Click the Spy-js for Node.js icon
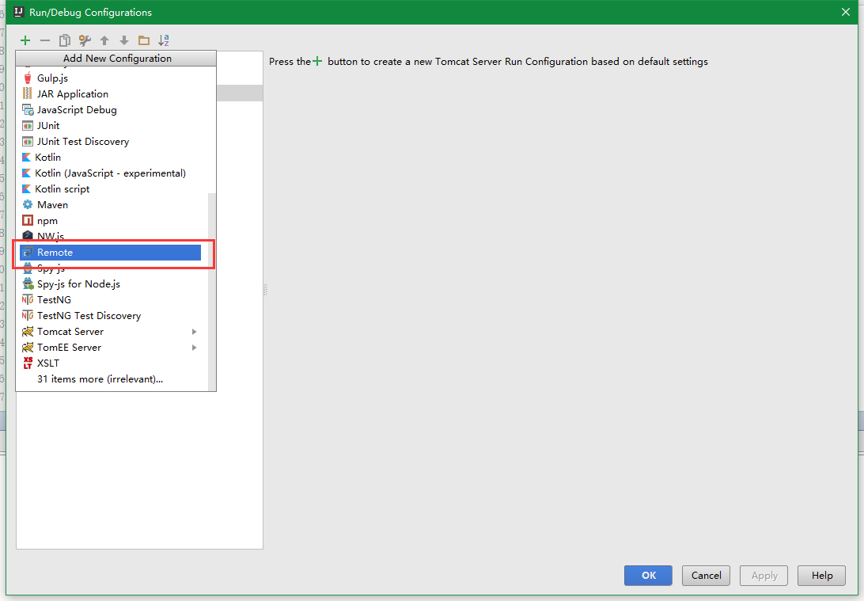 tap(28, 284)
